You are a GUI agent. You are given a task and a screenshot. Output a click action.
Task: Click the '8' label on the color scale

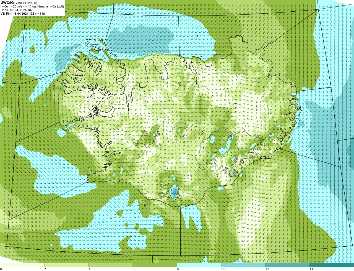(178, 269)
